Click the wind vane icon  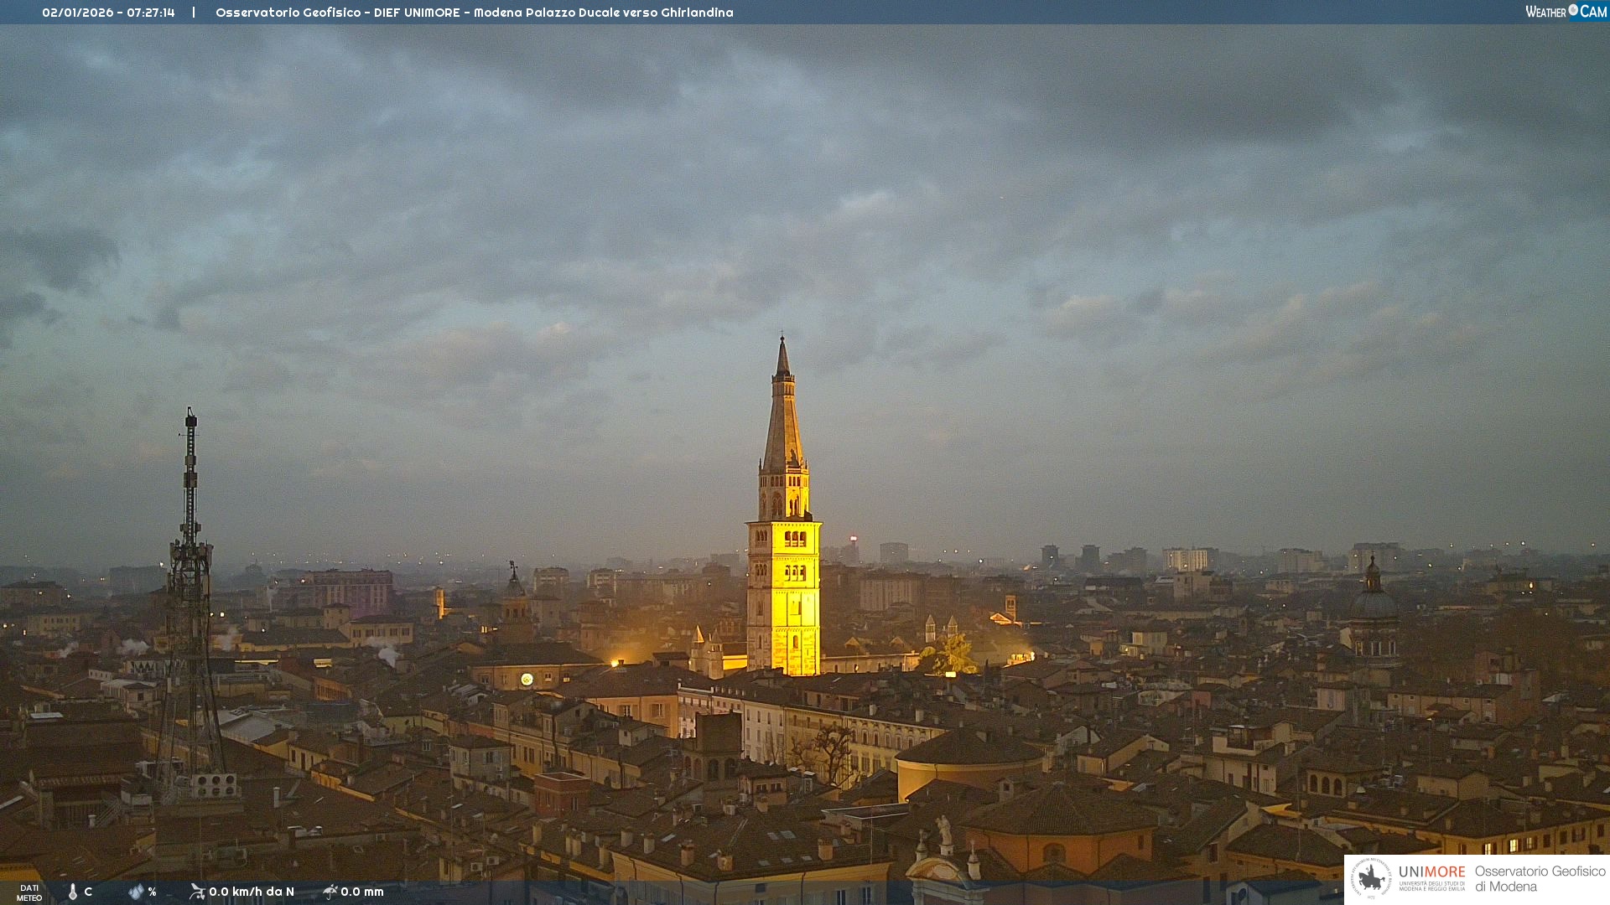pos(197,892)
